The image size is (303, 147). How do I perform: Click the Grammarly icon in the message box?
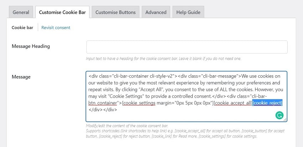pyautogui.click(x=280, y=115)
